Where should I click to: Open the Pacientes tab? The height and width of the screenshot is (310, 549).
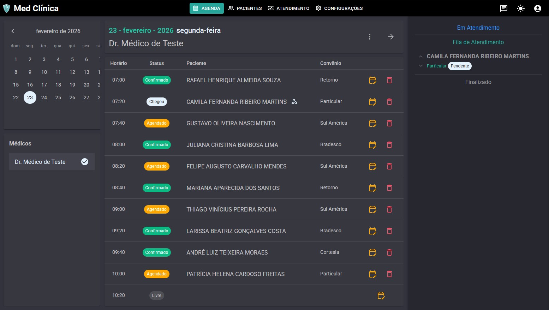(245, 8)
